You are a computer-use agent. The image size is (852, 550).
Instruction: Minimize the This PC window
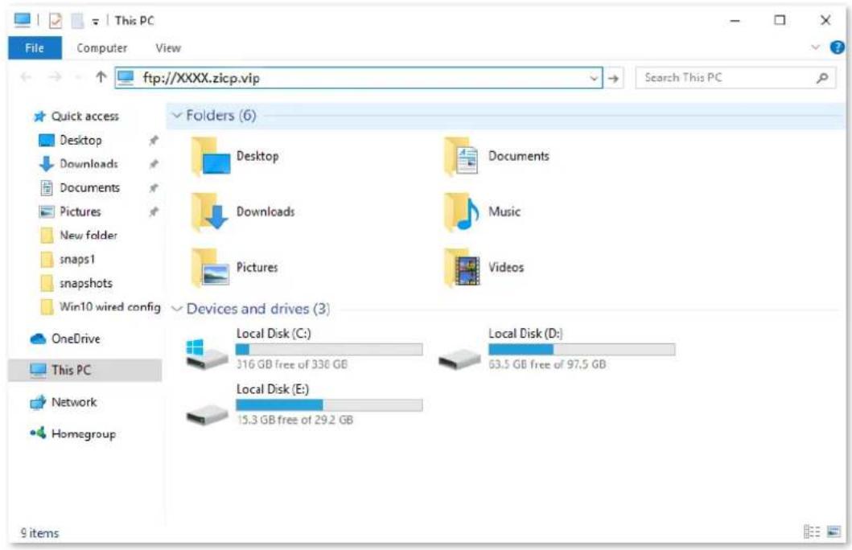tap(735, 21)
